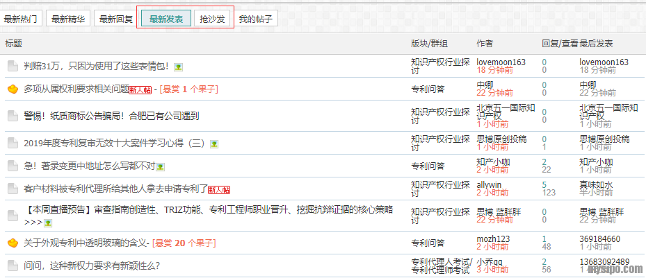Click the image icon after 2019年度专利复审 thread title

215,144
